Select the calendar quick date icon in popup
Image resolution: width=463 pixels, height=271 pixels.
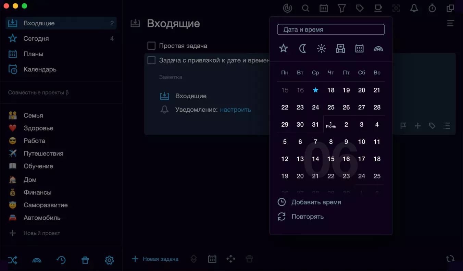point(359,49)
